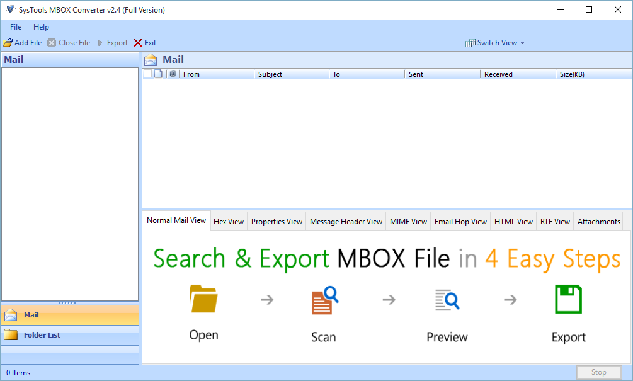Exit the application via the red X icon
Image resolution: width=633 pixels, height=381 pixels.
(139, 42)
